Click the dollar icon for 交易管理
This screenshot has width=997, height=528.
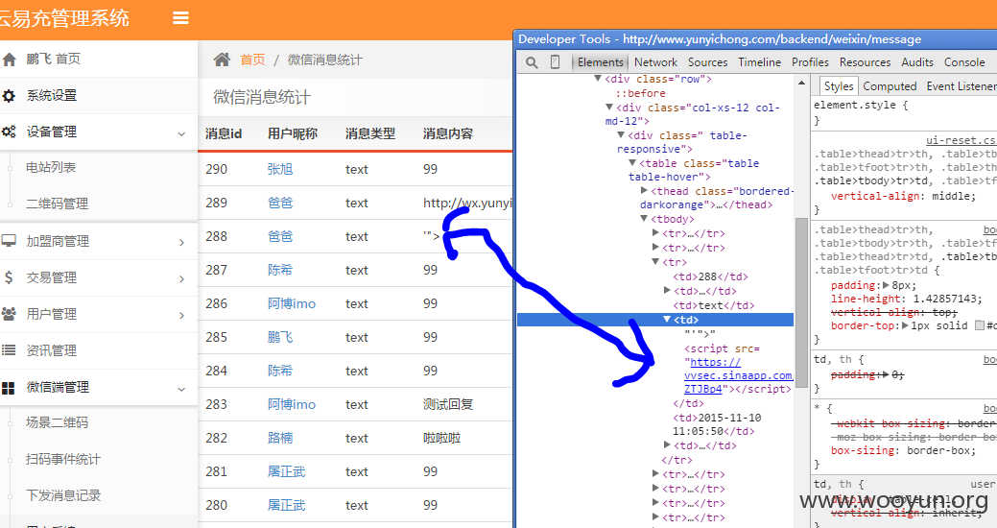click(9, 277)
